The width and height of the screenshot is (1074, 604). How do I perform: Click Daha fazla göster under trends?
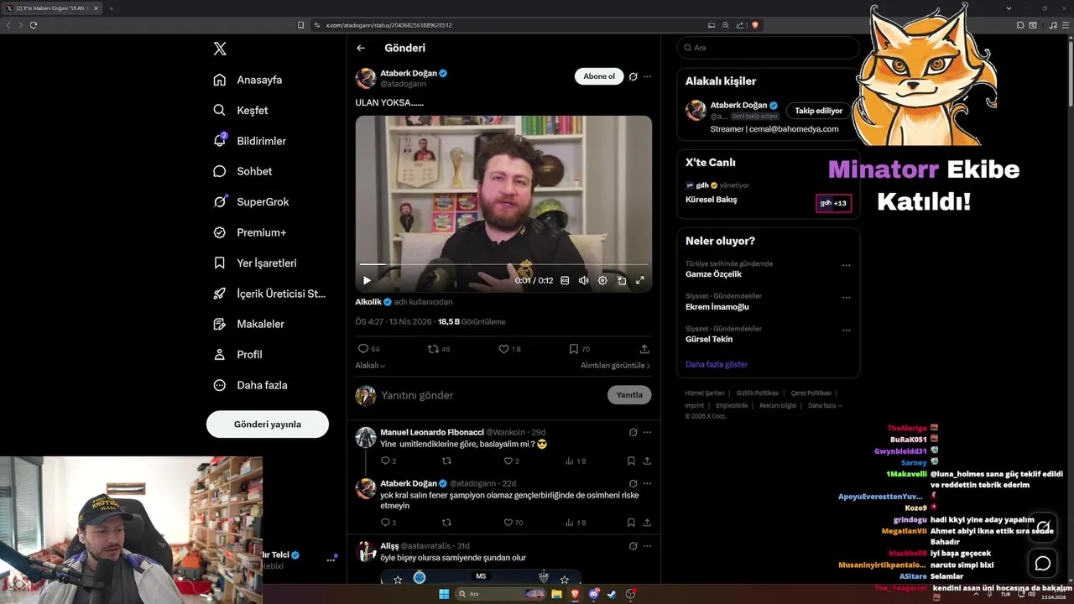(717, 364)
